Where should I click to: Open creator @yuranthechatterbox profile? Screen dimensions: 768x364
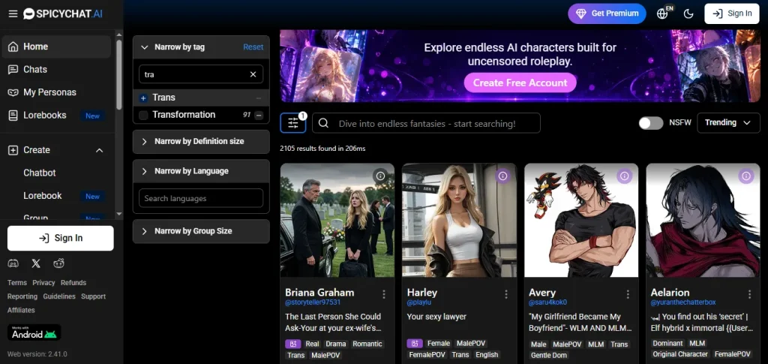(683, 302)
